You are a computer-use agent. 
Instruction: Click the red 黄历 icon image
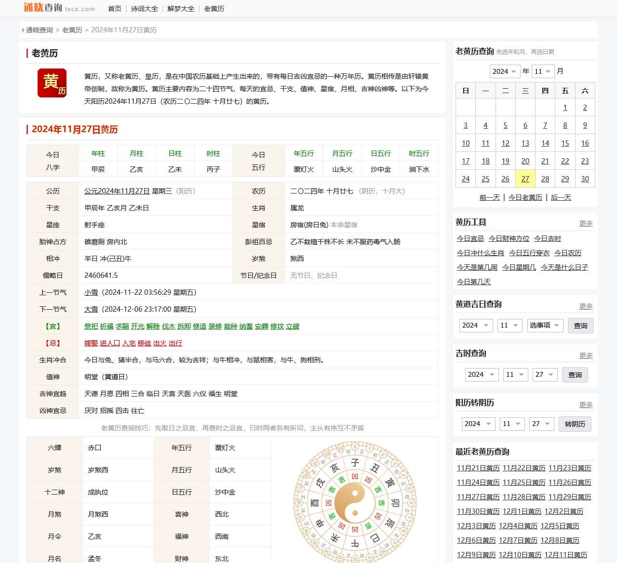pos(52,83)
